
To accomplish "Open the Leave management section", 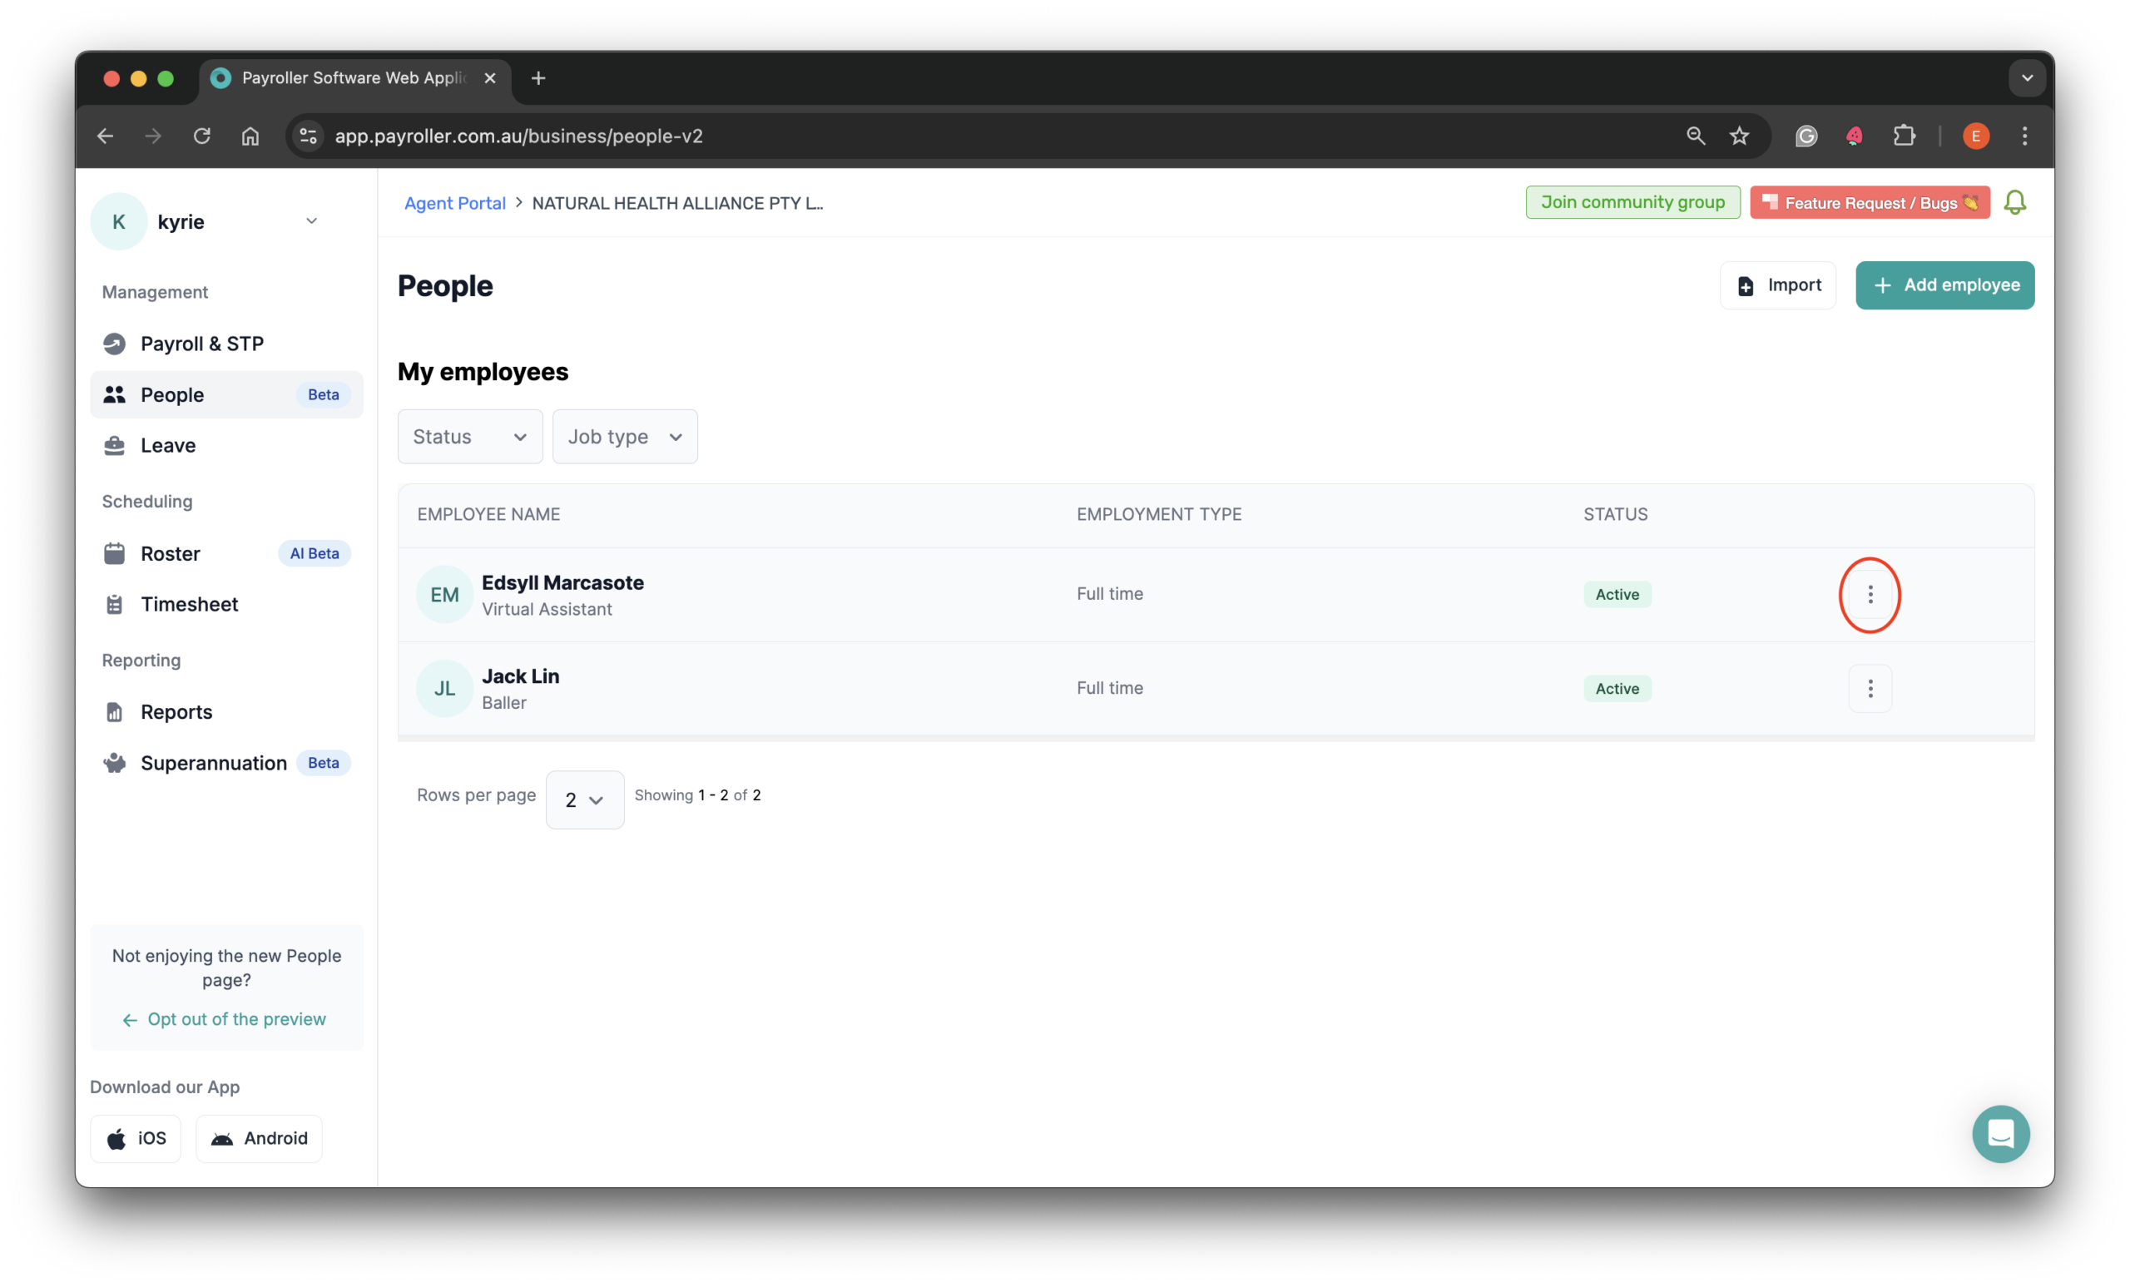I will [x=168, y=445].
